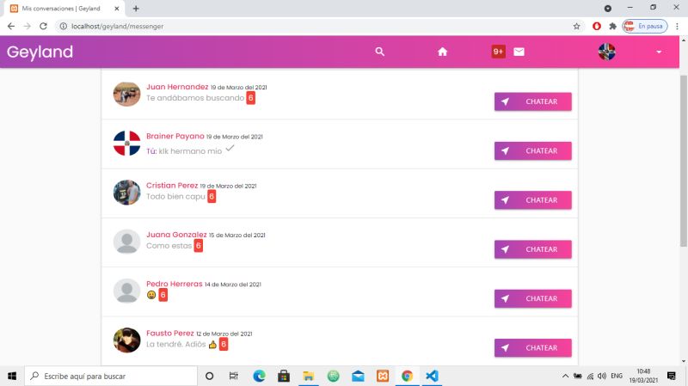Open Cristian Perez name link
688x386 pixels.
click(172, 186)
